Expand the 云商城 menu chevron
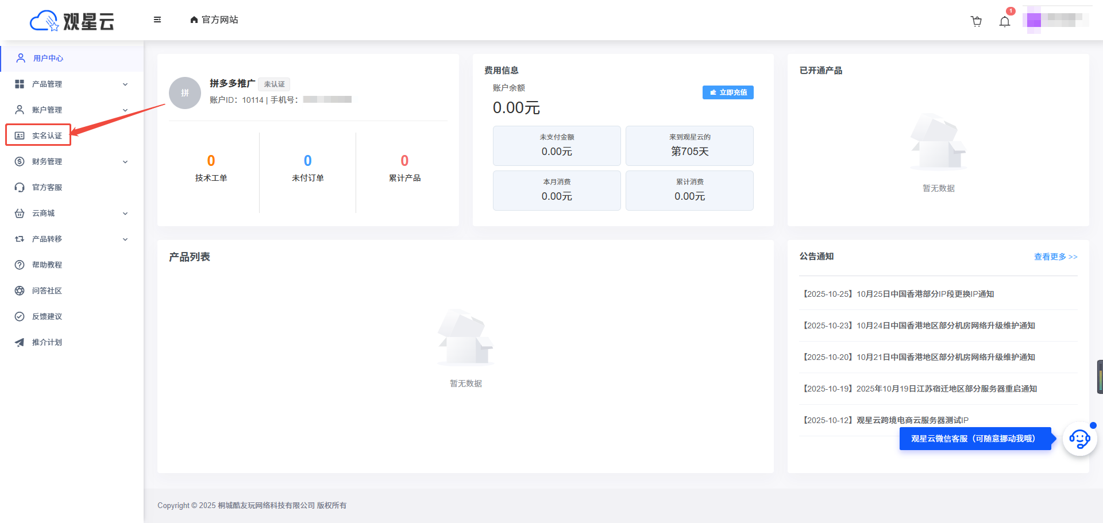 (x=125, y=214)
